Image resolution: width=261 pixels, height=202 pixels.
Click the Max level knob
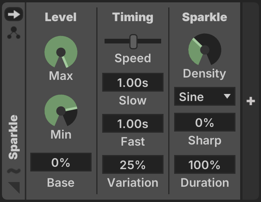click(61, 52)
